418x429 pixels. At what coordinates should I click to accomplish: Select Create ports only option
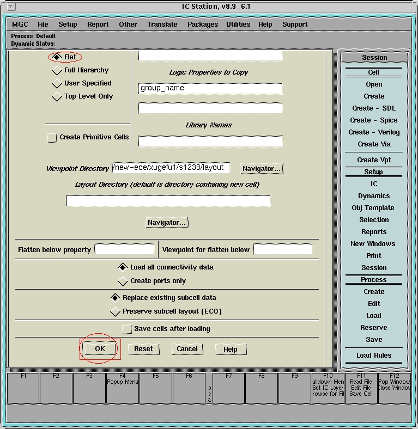[123, 281]
